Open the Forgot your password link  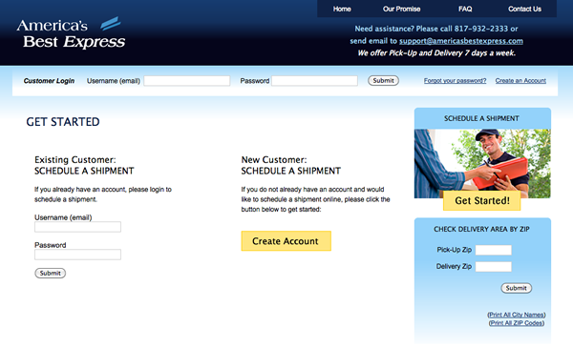click(x=455, y=81)
